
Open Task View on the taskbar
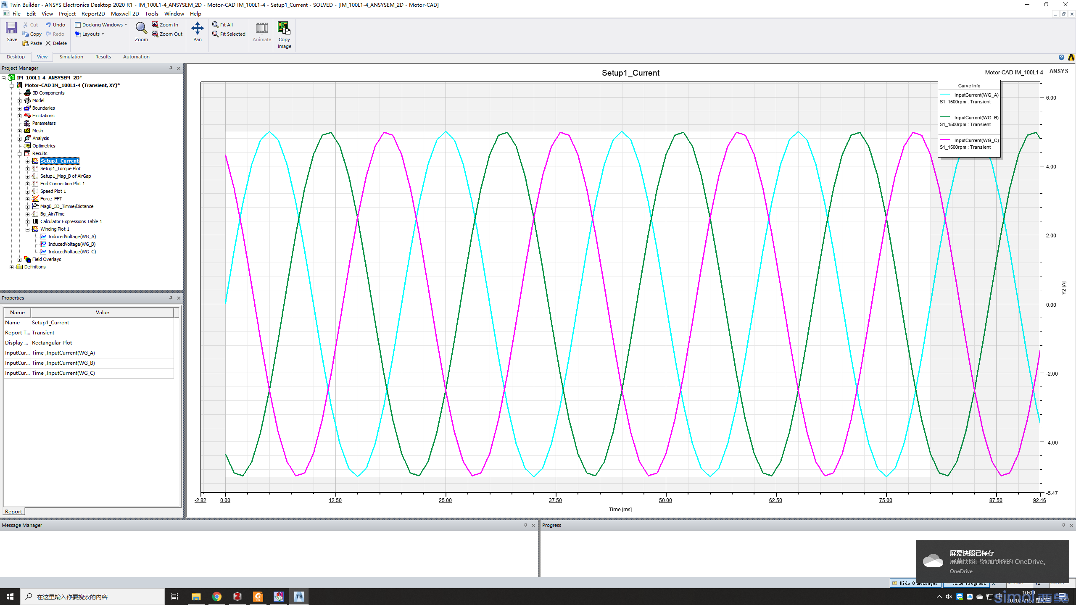[x=175, y=597]
